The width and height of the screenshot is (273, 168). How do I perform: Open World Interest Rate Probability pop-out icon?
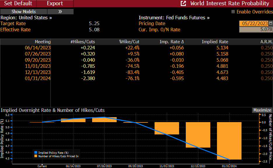[183, 3]
